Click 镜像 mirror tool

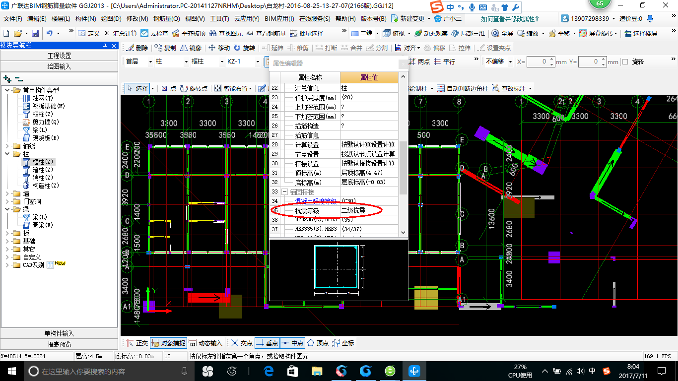(x=191, y=48)
